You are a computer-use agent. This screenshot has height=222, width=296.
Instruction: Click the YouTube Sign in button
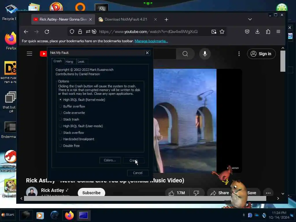pyautogui.click(x=261, y=54)
